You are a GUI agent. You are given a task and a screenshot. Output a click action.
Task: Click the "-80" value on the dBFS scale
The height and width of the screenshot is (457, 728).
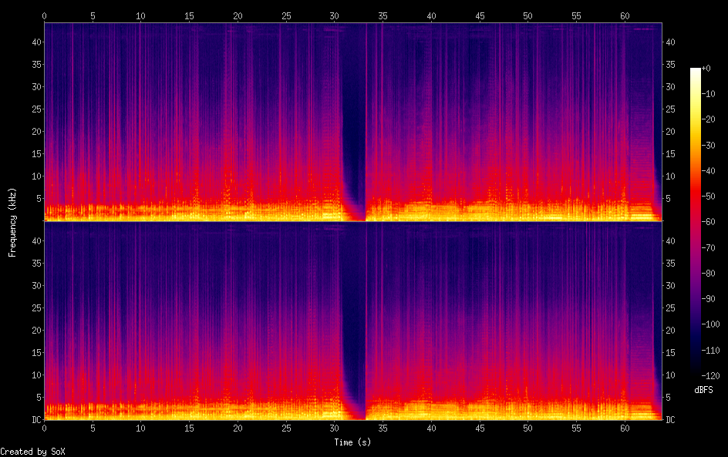tap(709, 274)
